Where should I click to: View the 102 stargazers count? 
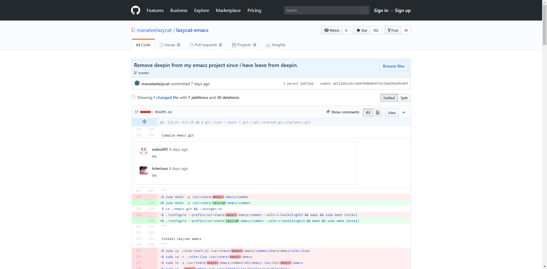point(376,30)
